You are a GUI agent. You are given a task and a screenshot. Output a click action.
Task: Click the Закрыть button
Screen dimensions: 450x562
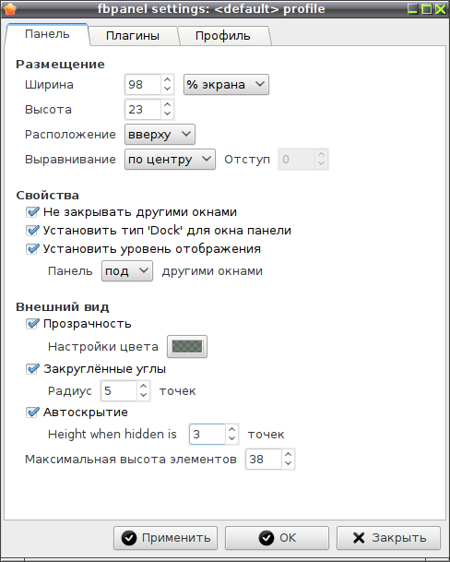pos(388,538)
